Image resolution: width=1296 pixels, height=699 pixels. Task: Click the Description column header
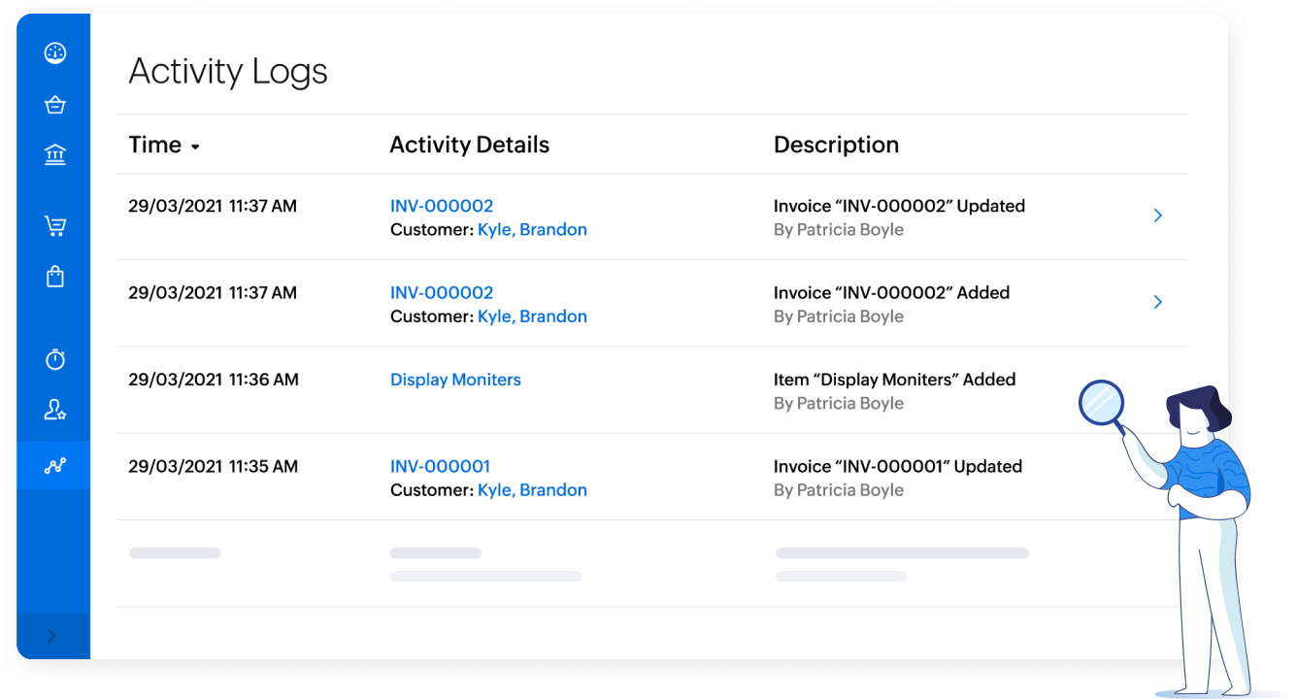836,145
